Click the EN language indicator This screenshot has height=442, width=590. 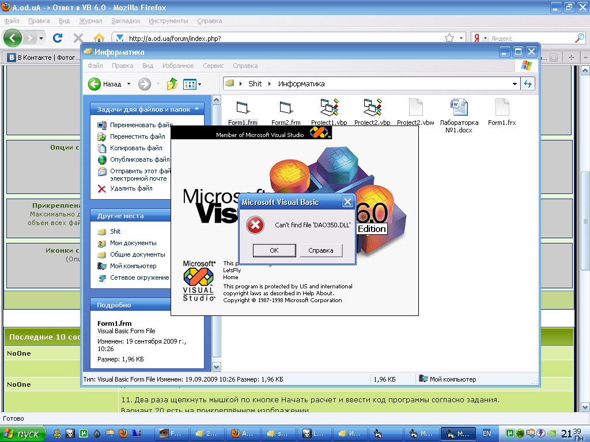pos(486,433)
